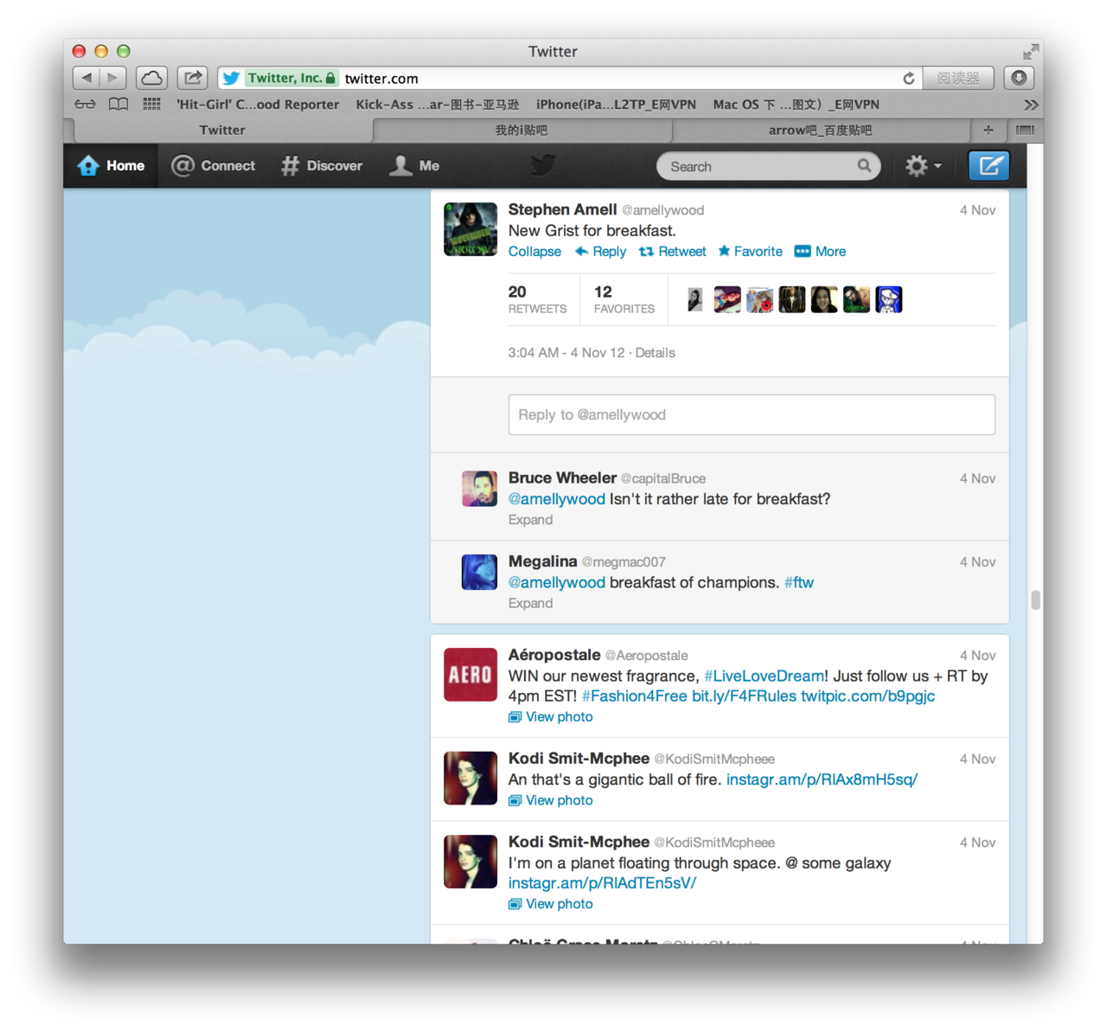Add a new tab with the plus button
Image resolution: width=1107 pixels, height=1032 pixels.
tap(988, 130)
